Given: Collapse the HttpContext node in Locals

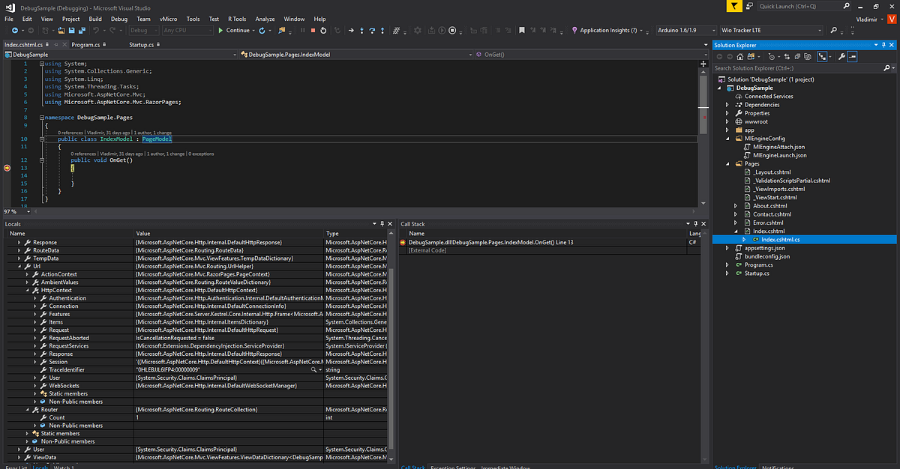Looking at the screenshot, I should click(x=28, y=290).
